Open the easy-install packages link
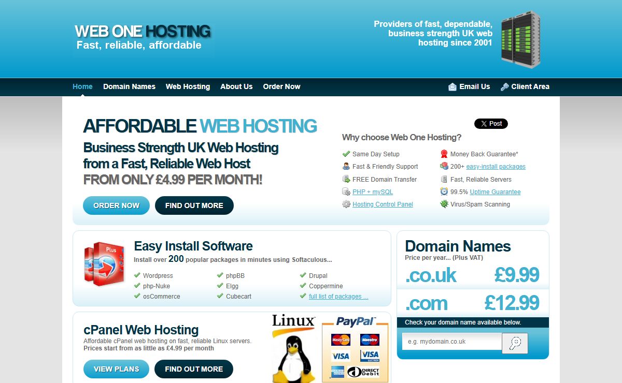The width and height of the screenshot is (622, 383). coord(496,167)
